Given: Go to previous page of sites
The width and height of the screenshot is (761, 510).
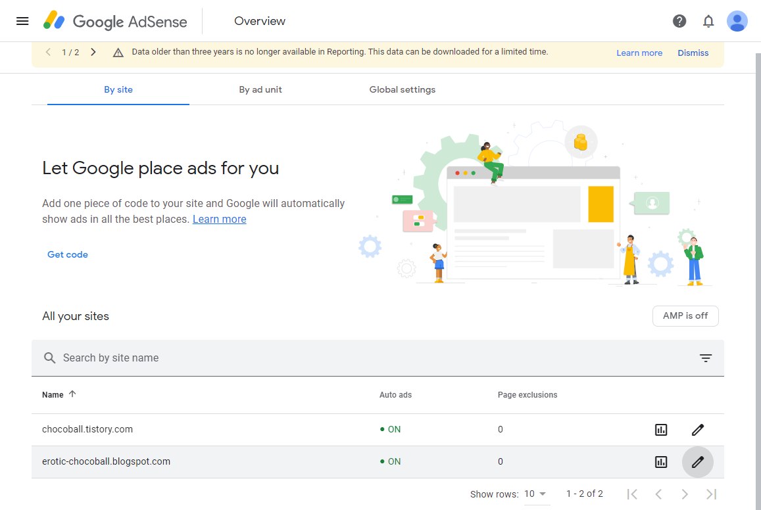Looking at the screenshot, I should 658,494.
